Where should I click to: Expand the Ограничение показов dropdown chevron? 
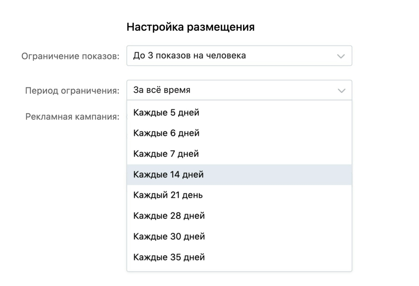[x=341, y=55]
